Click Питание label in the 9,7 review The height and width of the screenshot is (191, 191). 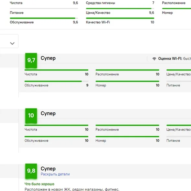[173, 85]
